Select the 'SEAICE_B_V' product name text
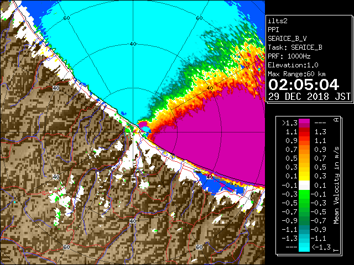The image size is (354, 265). tap(287, 39)
